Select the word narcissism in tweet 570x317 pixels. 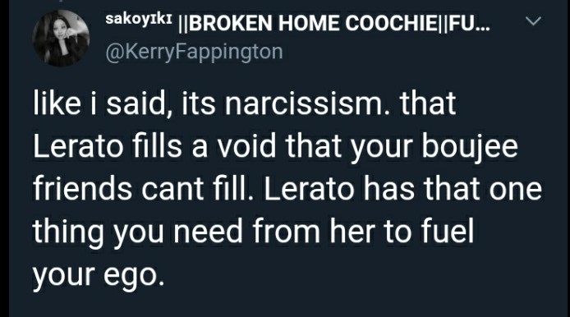[307, 103]
